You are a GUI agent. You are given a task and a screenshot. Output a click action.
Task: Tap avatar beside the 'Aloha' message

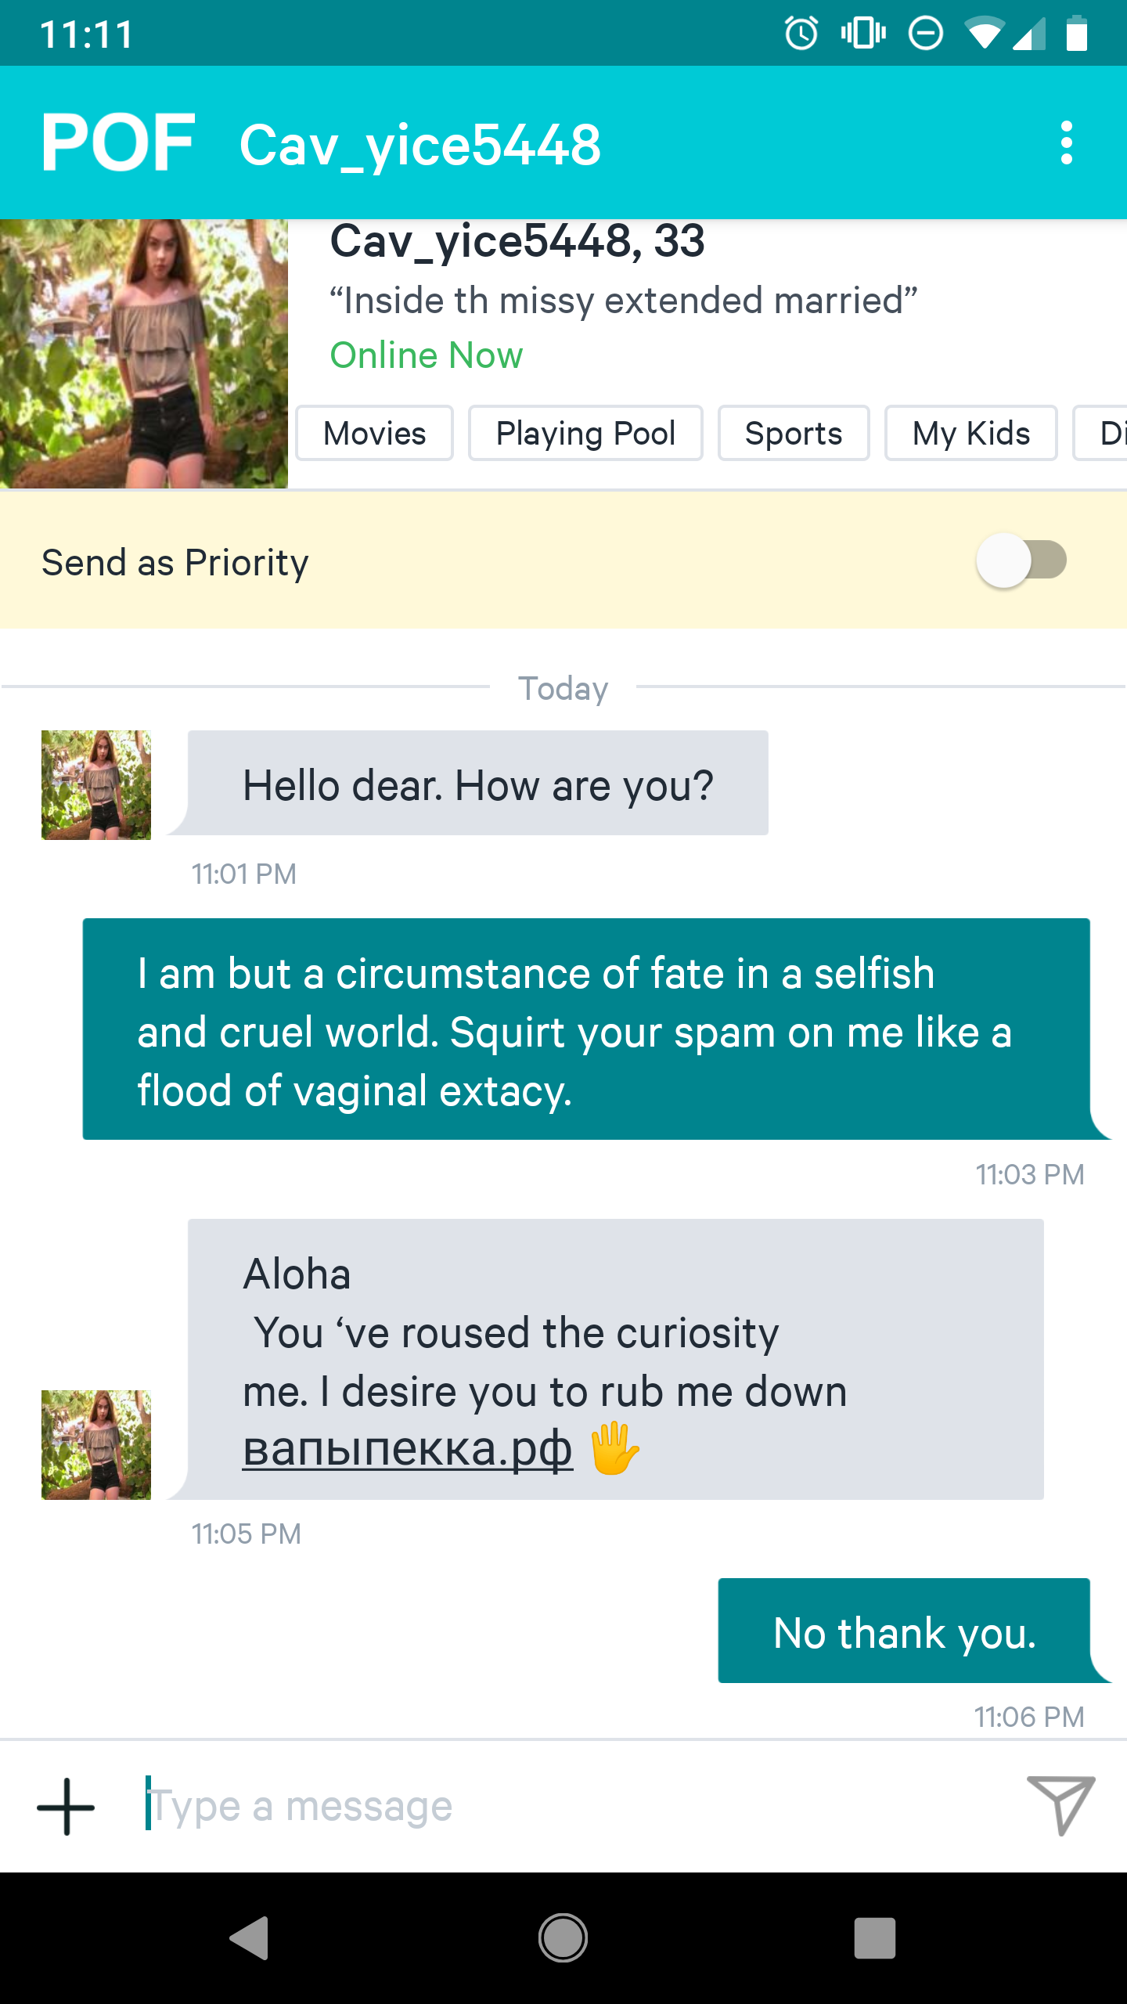96,1445
